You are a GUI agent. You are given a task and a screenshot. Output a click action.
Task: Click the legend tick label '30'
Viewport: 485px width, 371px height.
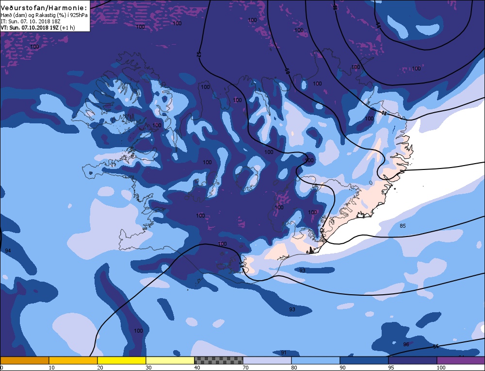pyautogui.click(x=148, y=368)
